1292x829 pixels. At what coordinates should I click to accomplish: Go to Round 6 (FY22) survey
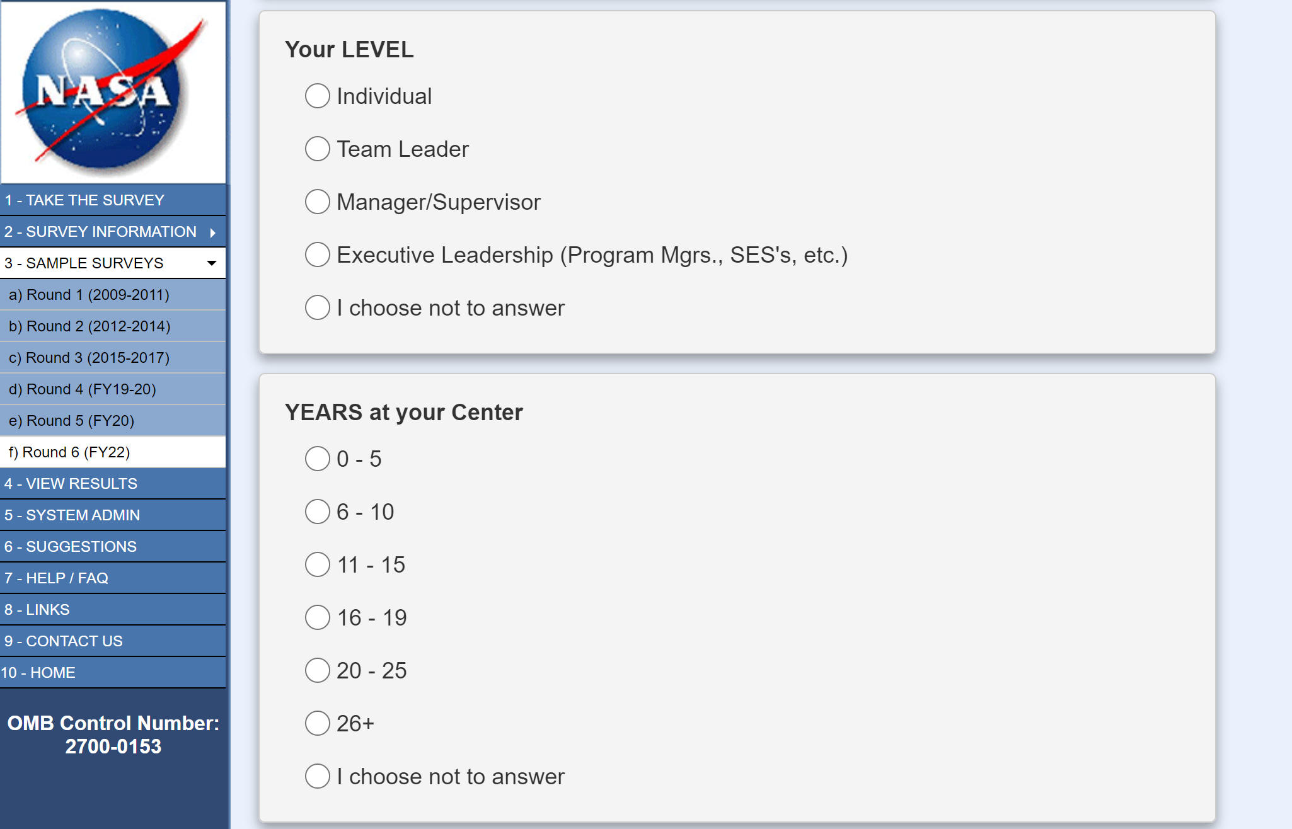pos(69,452)
